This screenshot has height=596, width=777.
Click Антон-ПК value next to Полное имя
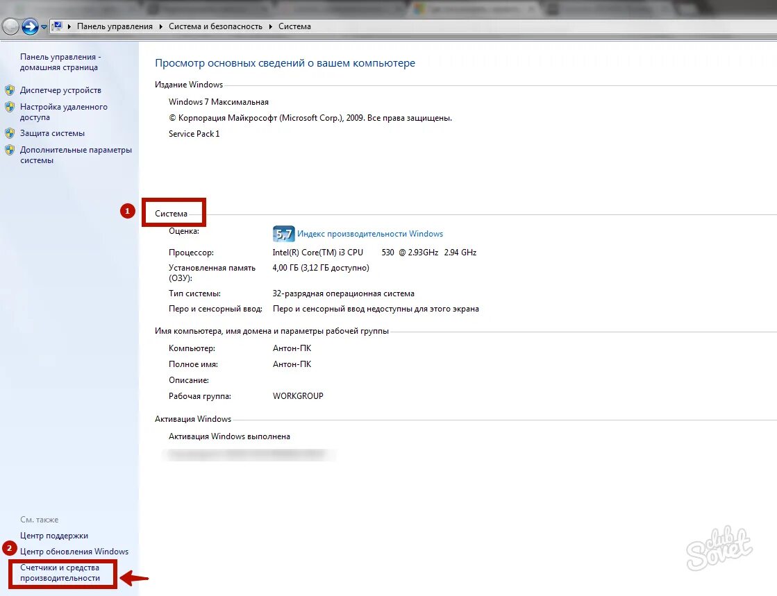[292, 364]
